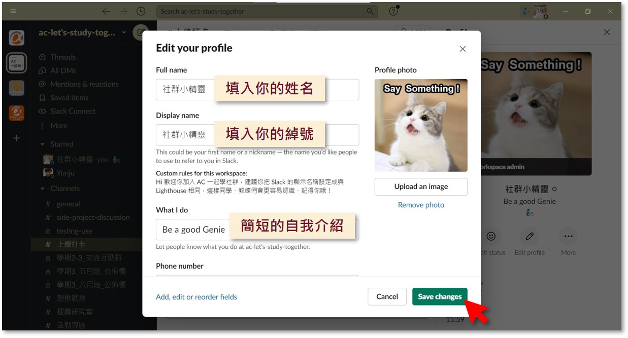Collapse the Channels section
Screen dimensions: 628x338
coord(43,189)
